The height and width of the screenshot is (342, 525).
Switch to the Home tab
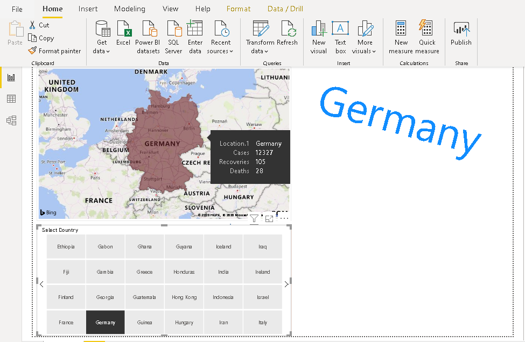coord(53,9)
